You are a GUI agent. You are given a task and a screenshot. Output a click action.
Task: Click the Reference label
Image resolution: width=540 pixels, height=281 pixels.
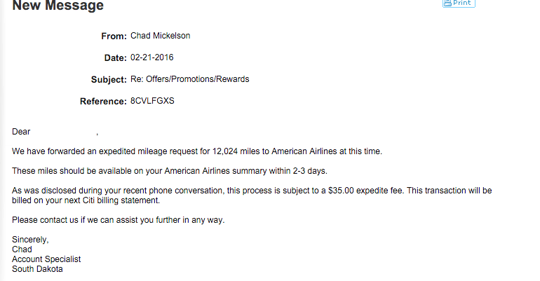click(x=103, y=102)
